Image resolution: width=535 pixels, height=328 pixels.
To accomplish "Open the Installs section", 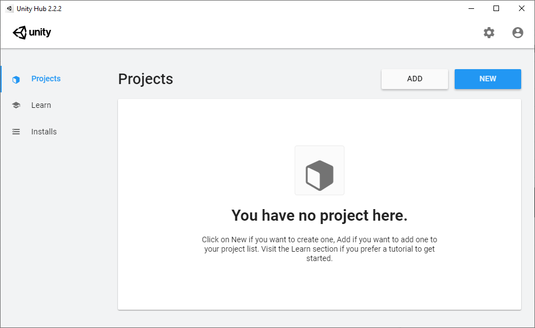I will click(44, 132).
